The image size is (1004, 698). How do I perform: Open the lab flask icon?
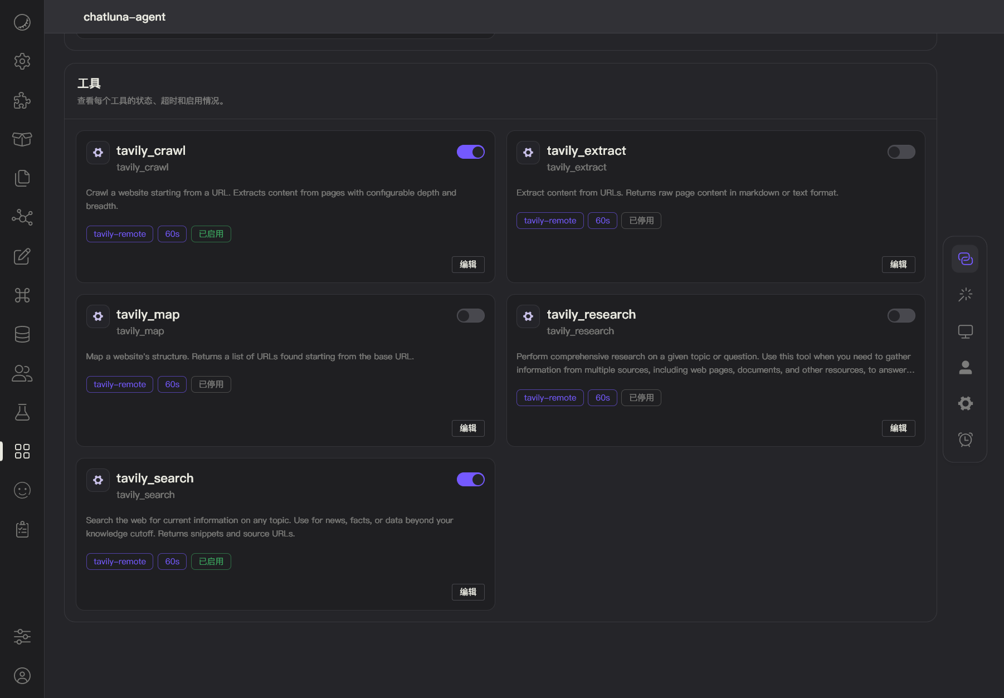point(22,412)
